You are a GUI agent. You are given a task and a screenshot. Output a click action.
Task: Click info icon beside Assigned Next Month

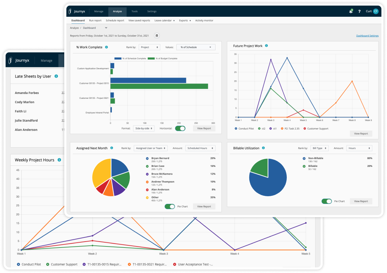[112, 148]
